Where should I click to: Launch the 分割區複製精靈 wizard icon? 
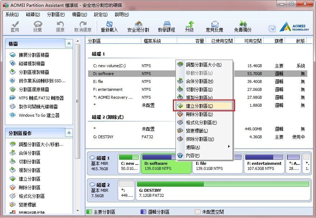point(13,72)
